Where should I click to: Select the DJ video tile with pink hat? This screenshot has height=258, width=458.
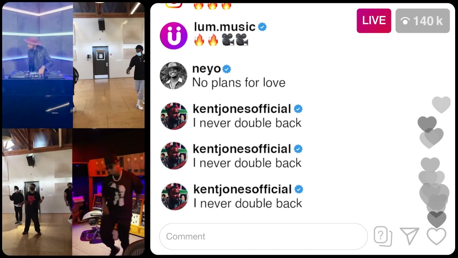(38, 65)
